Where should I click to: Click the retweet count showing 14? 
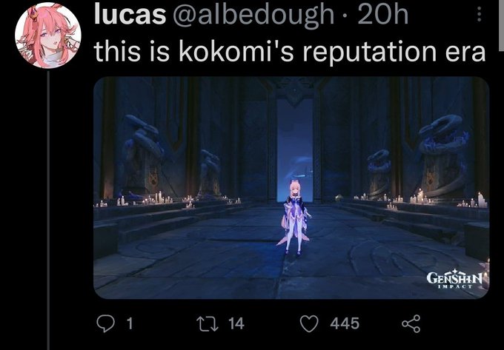(x=236, y=323)
